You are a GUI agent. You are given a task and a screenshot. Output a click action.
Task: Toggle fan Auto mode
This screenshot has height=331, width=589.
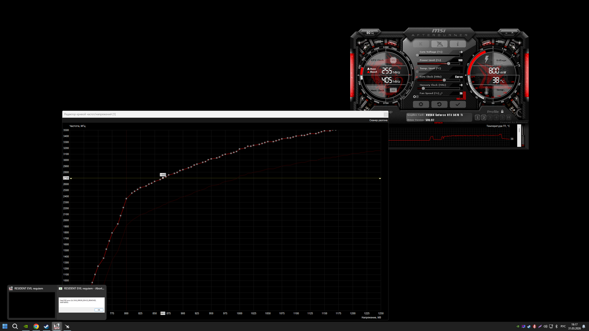[462, 99]
